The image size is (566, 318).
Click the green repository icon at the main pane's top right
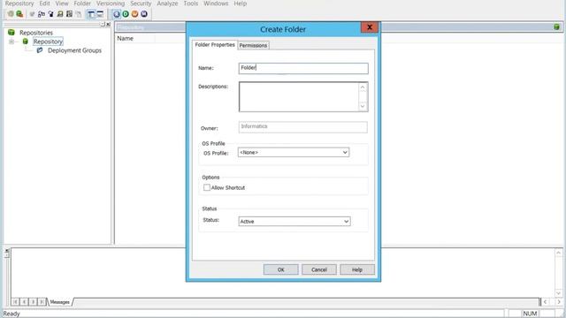pyautogui.click(x=556, y=27)
